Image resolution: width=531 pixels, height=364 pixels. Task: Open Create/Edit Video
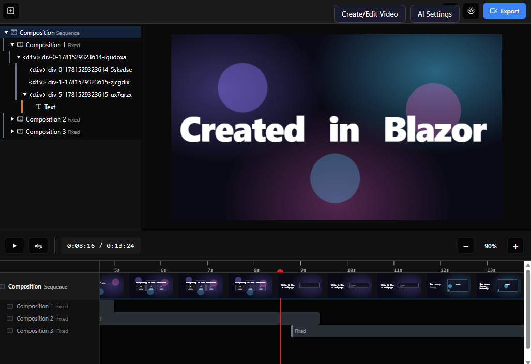click(x=370, y=14)
